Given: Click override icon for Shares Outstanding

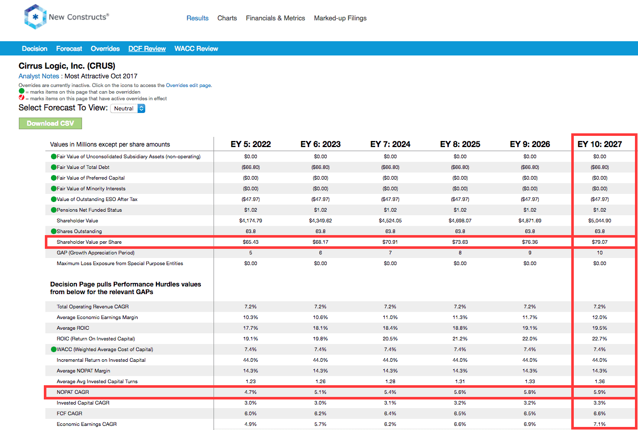Looking at the screenshot, I should tap(54, 232).
